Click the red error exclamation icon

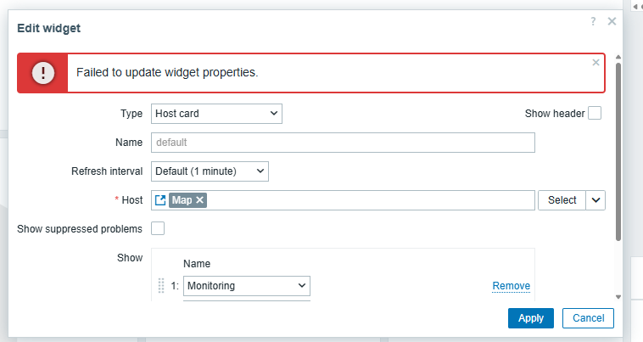[42, 72]
